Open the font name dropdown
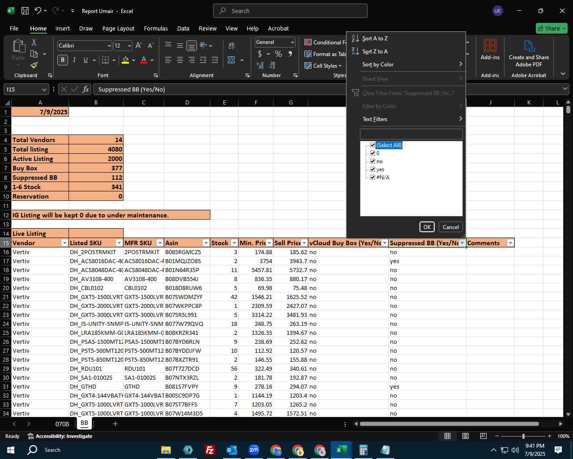The width and height of the screenshot is (573, 459). (109, 46)
